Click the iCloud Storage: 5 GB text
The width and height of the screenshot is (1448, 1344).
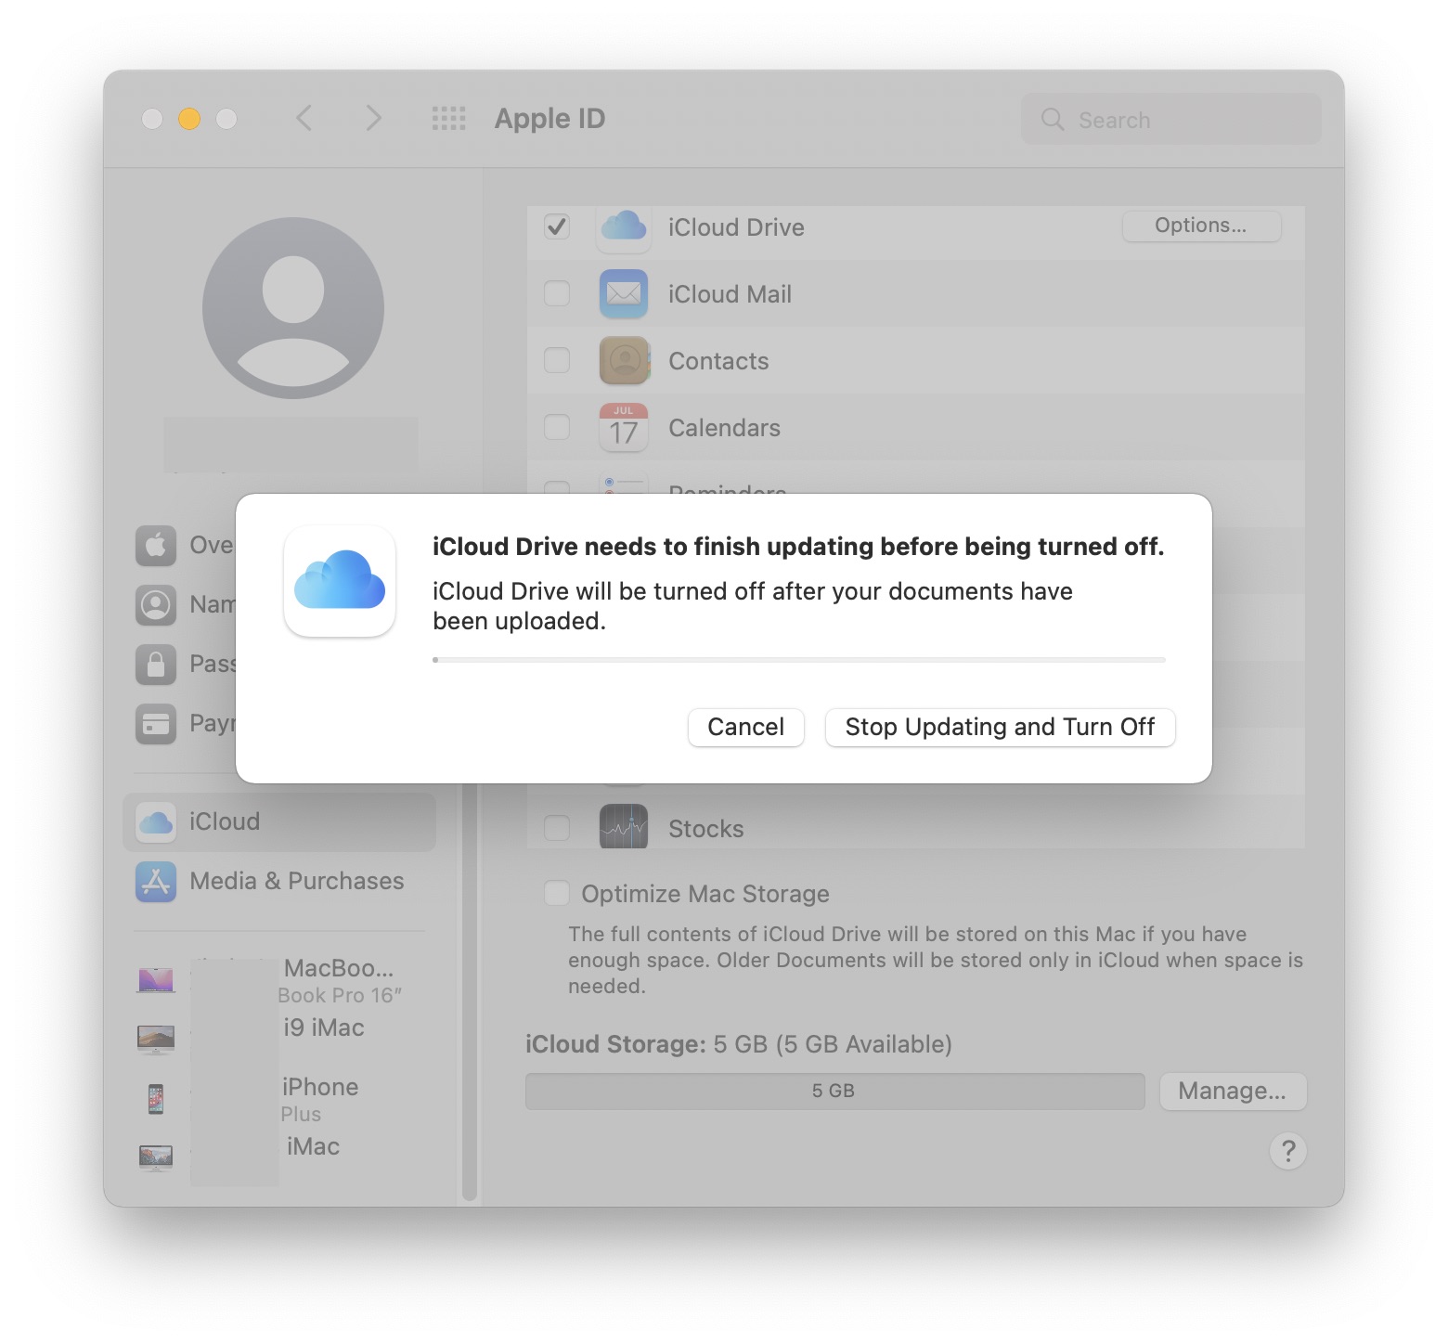click(x=739, y=1044)
